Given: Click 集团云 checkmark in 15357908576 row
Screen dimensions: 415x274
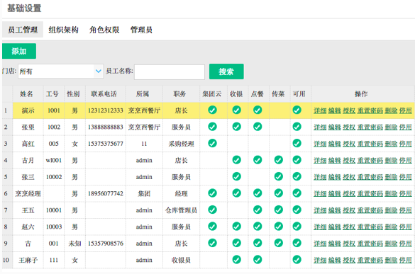Looking at the screenshot, I should 212,243.
